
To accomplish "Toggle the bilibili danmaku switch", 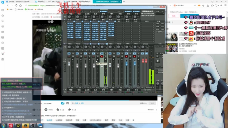I will coord(62,103).
